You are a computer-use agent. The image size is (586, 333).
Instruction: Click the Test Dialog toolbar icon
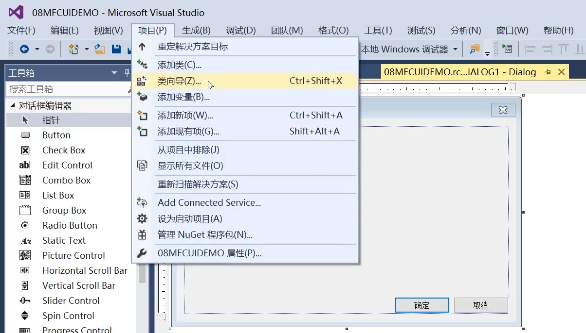[x=507, y=49]
